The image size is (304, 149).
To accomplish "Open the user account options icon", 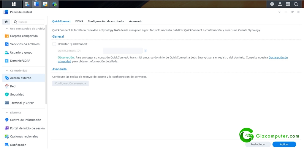I will pos(280,4).
